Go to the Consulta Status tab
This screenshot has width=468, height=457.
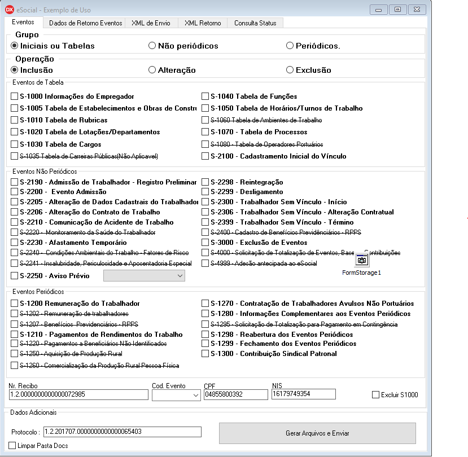255,23
